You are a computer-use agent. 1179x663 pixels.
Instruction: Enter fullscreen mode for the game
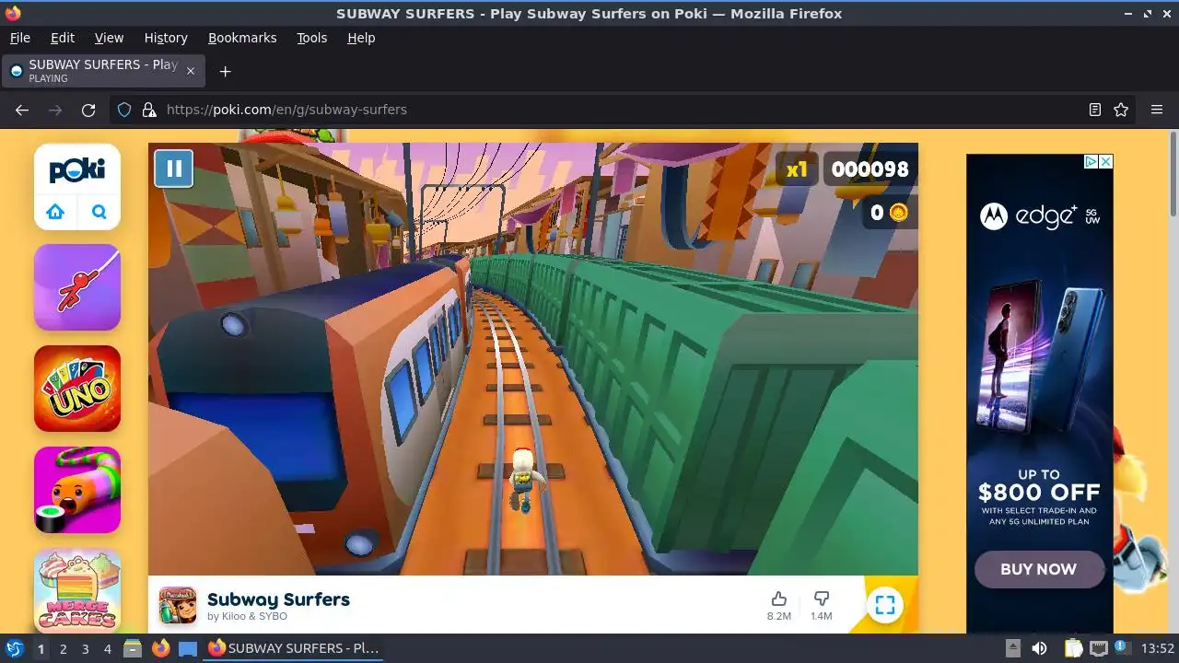click(x=885, y=605)
